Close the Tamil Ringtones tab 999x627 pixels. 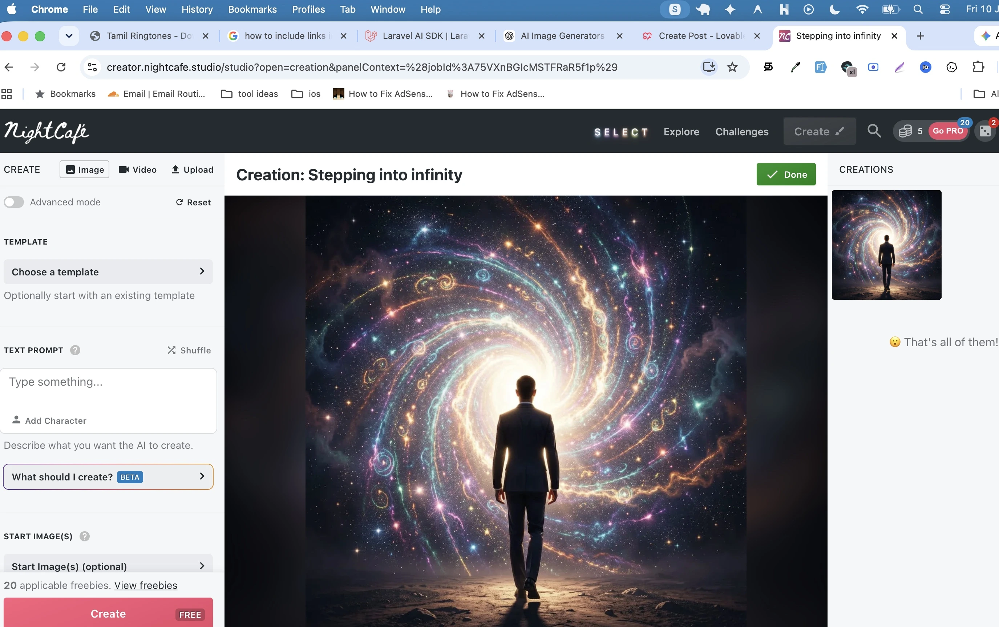pos(205,36)
